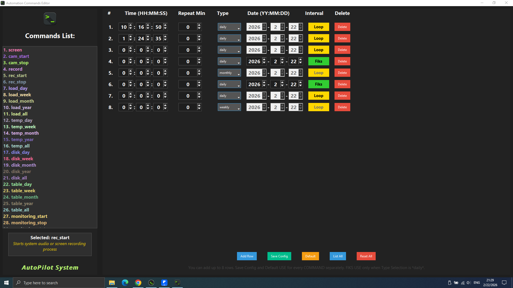Open Microsoft Edge in the taskbar
Screen dimensions: 513x288
pyautogui.click(x=125, y=283)
